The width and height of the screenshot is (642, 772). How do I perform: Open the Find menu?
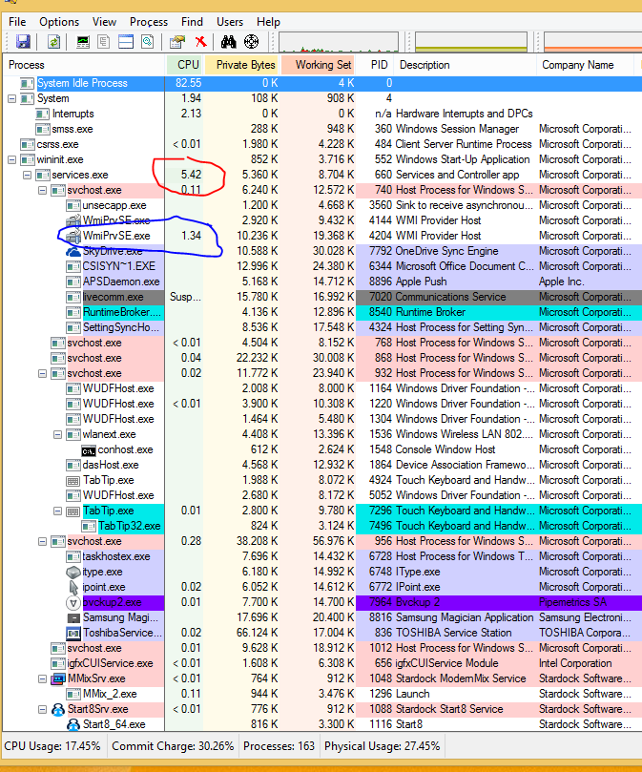coord(192,22)
